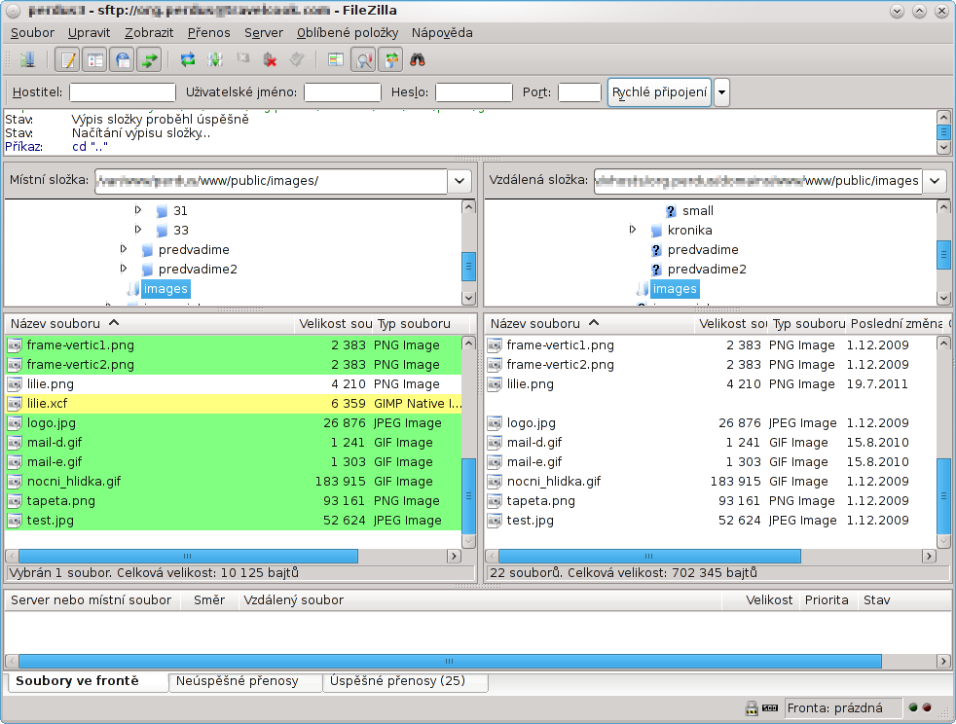956x724 pixels.
Task: Open the Nápověda menu
Action: pos(442,33)
